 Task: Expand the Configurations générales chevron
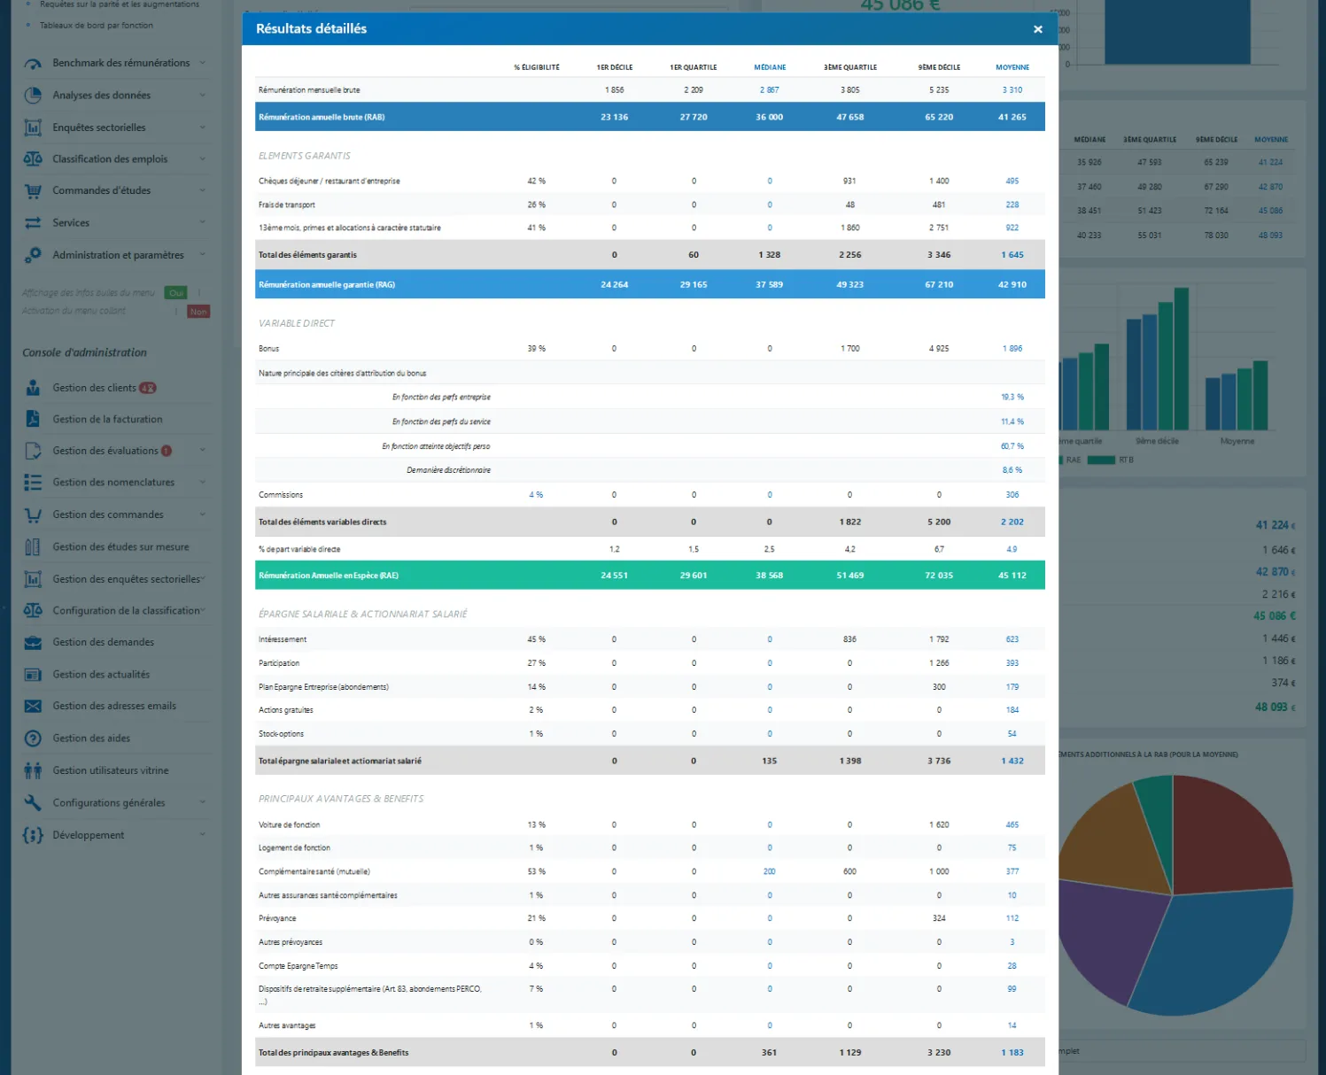click(x=203, y=803)
